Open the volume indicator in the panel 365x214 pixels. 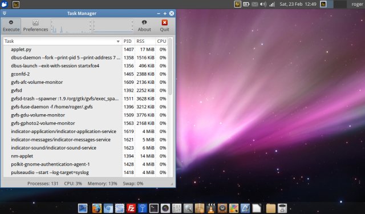(263, 4)
